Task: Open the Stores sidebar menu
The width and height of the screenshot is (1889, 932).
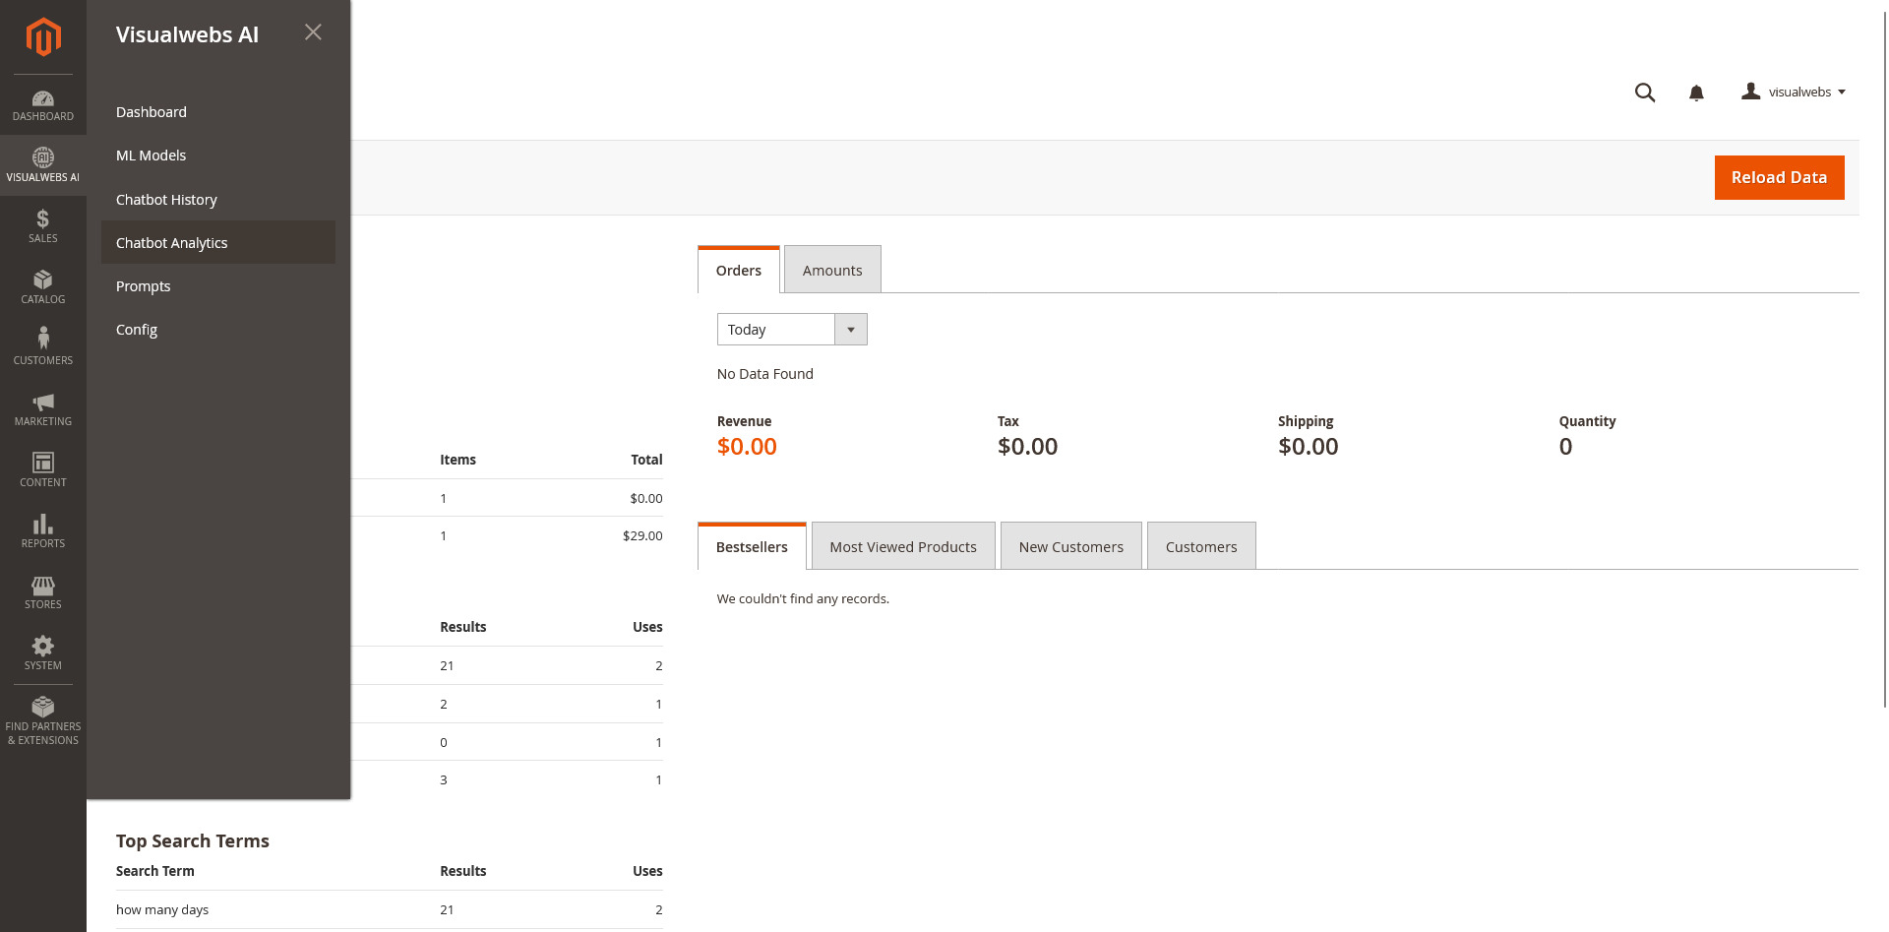Action: 43,592
